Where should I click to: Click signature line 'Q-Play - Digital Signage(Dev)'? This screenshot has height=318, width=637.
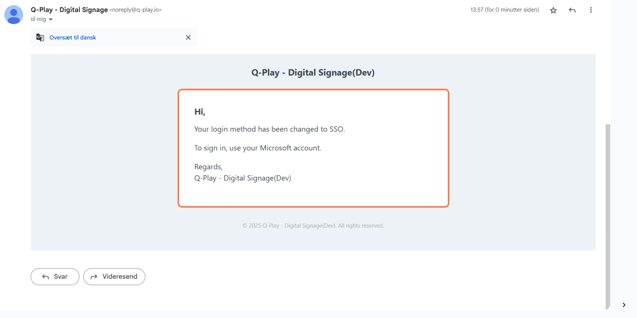243,178
